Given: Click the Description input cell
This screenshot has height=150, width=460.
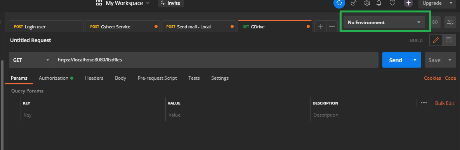Looking at the screenshot, I should click(x=385, y=115).
